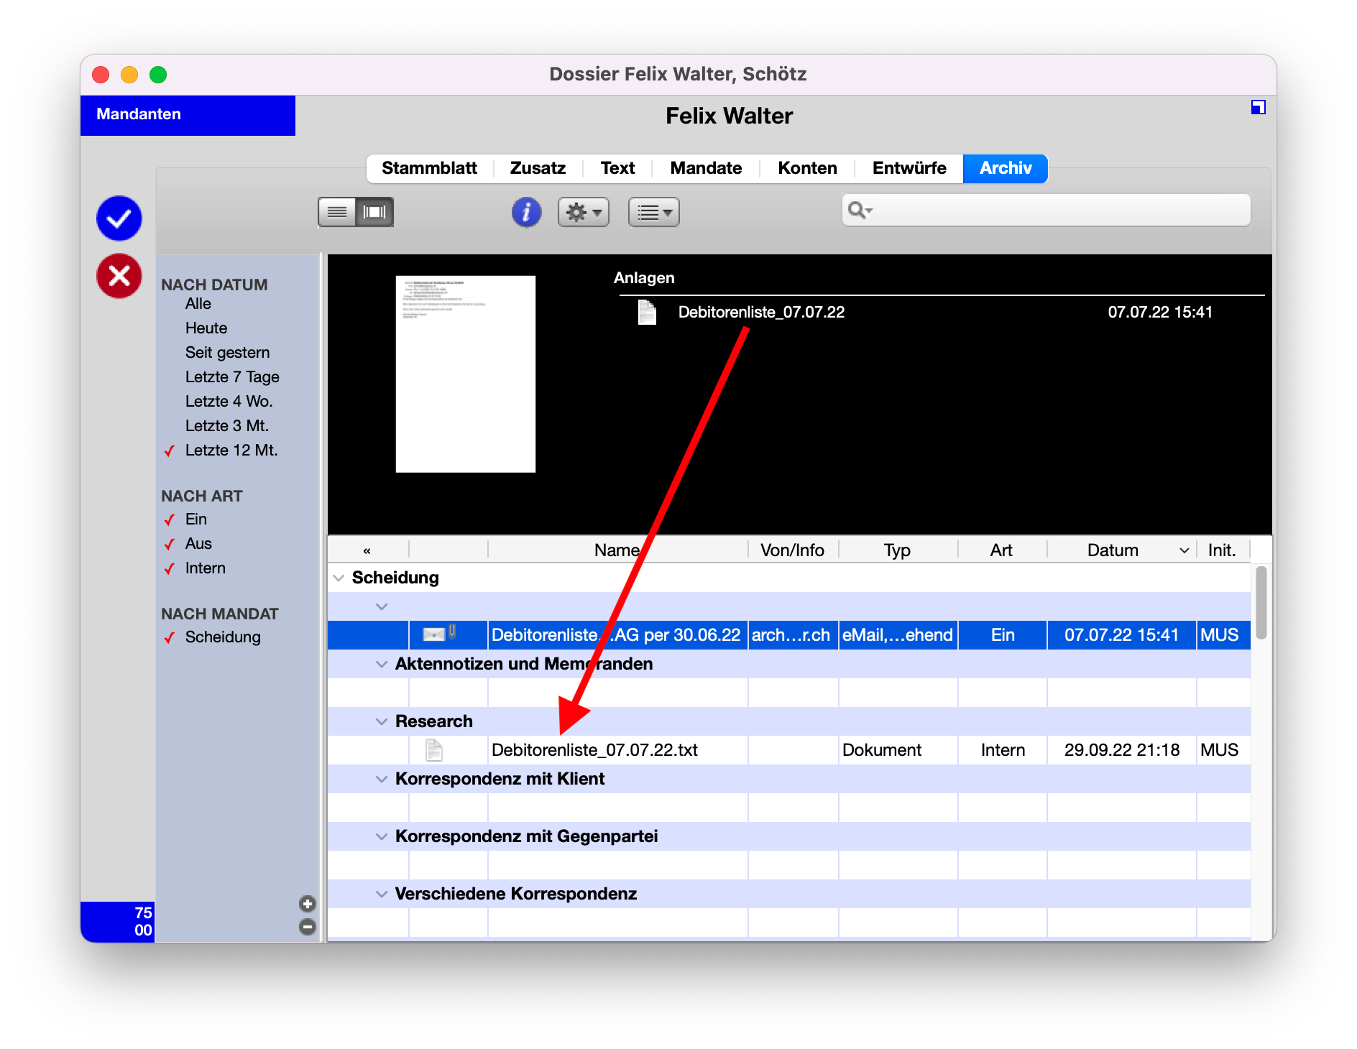Click the minus icon in sidebar
Viewport: 1357px width, 1049px height.
click(x=308, y=927)
